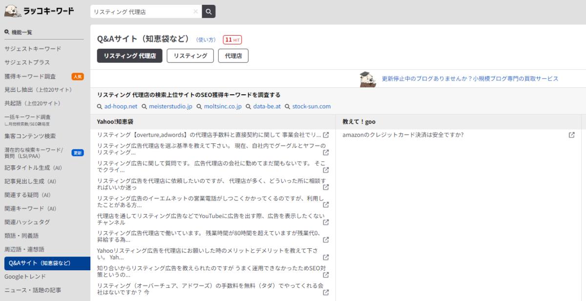The image size is (586, 301).
Task: Open external link for リスティング広告に関して質問です row
Action: tap(326, 170)
